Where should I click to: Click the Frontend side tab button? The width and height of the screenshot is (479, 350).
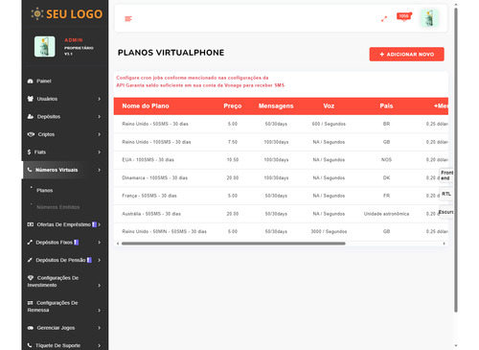pos(446,175)
